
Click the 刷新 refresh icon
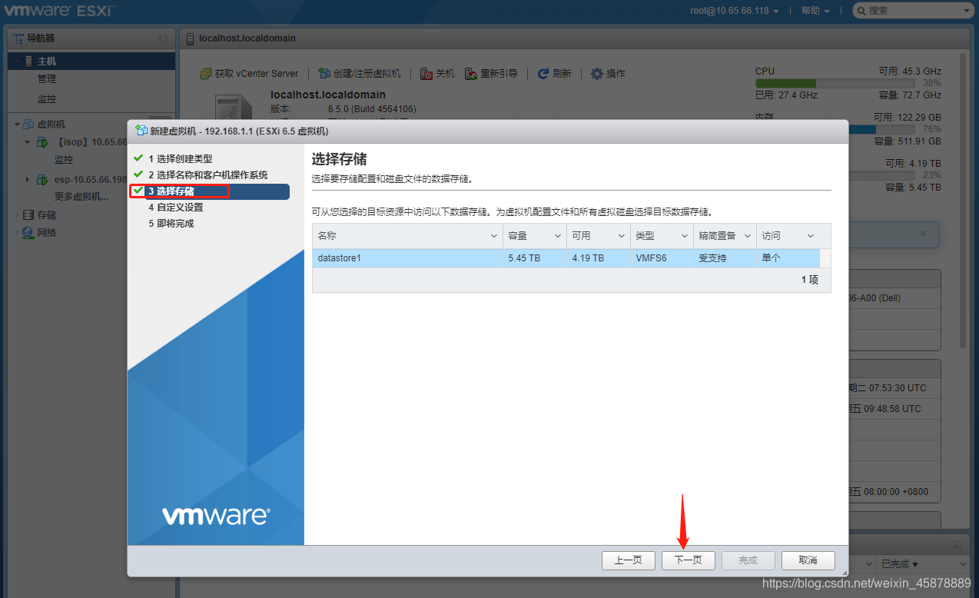pos(543,74)
